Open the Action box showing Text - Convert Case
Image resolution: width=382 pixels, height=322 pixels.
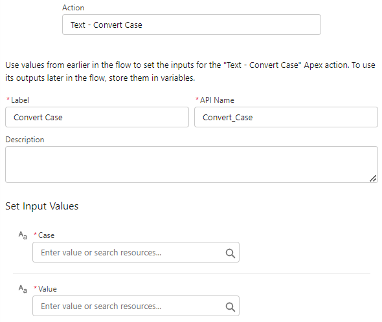(x=192, y=25)
